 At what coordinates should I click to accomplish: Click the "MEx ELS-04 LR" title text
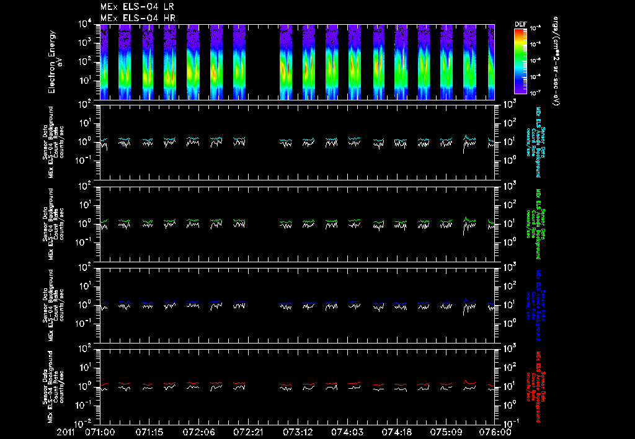click(x=138, y=7)
